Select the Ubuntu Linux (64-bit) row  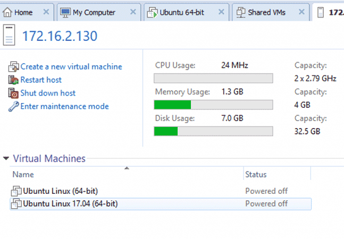[x=60, y=191]
